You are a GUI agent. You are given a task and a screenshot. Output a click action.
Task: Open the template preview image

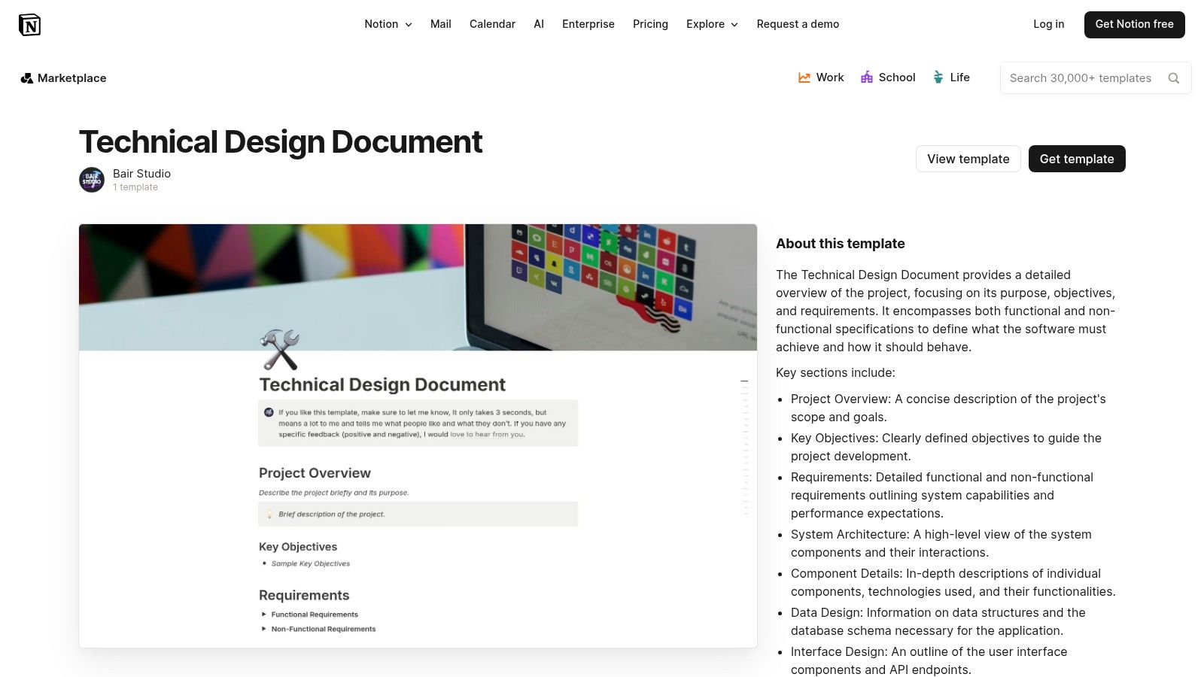point(418,436)
